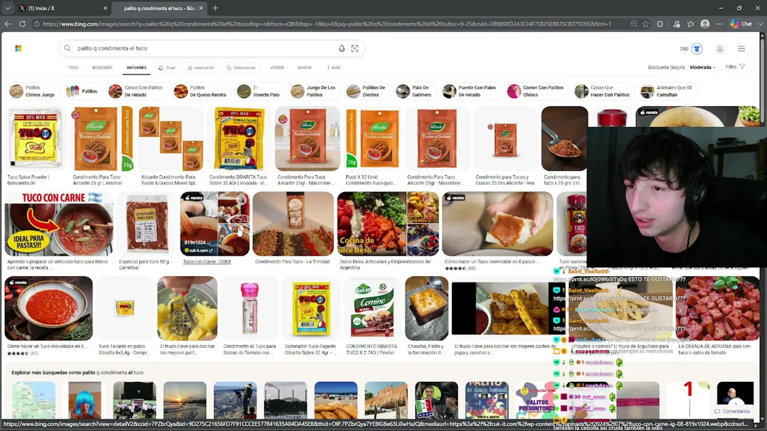Open the browser profile avatar
The width and height of the screenshot is (767, 431).
[705, 24]
